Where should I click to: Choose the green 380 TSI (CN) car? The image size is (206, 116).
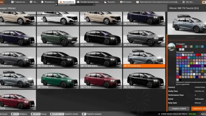click(x=58, y=79)
